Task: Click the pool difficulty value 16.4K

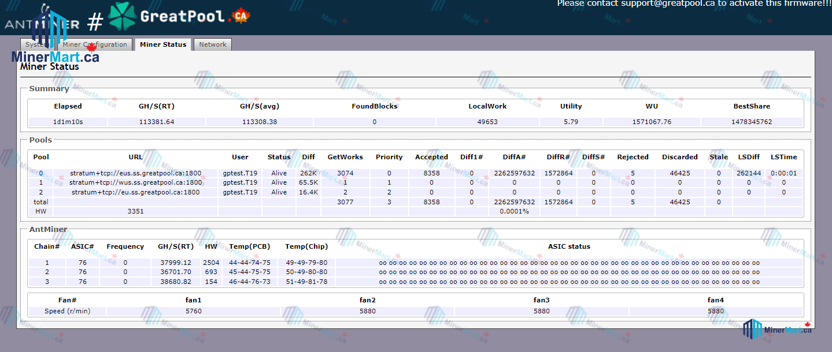Action: pos(309,193)
